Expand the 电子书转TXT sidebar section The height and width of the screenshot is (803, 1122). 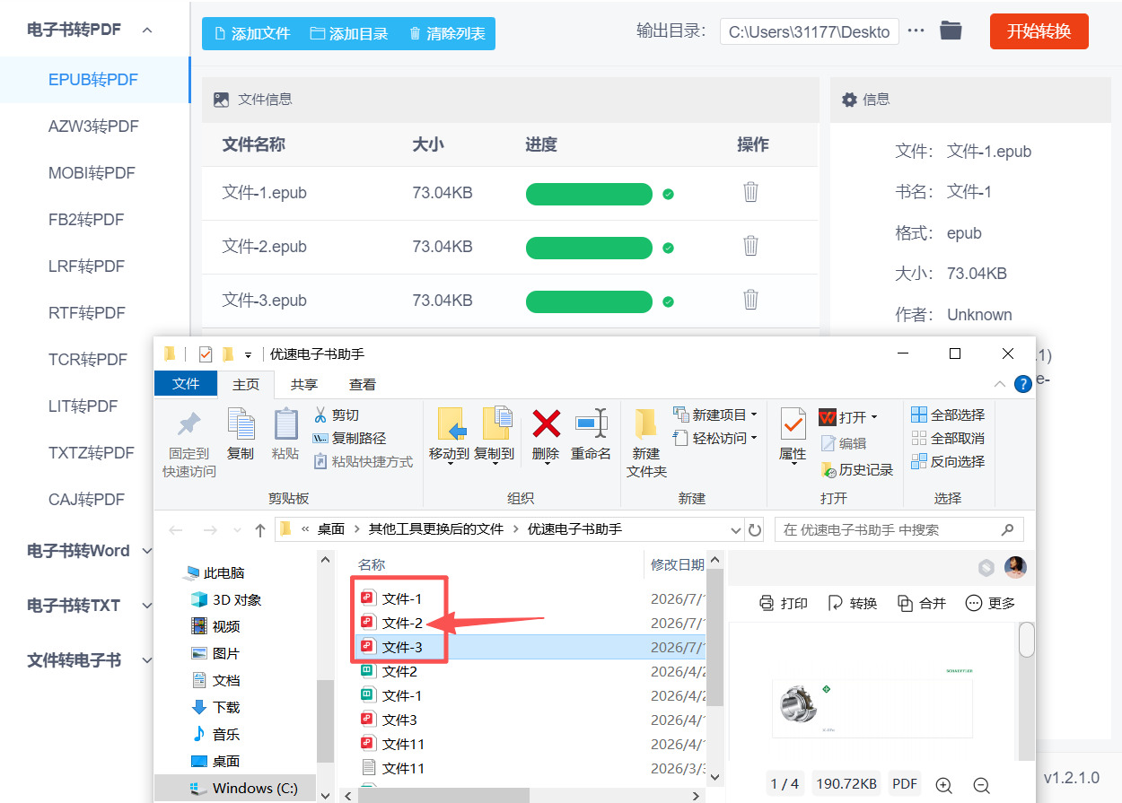pyautogui.click(x=147, y=606)
